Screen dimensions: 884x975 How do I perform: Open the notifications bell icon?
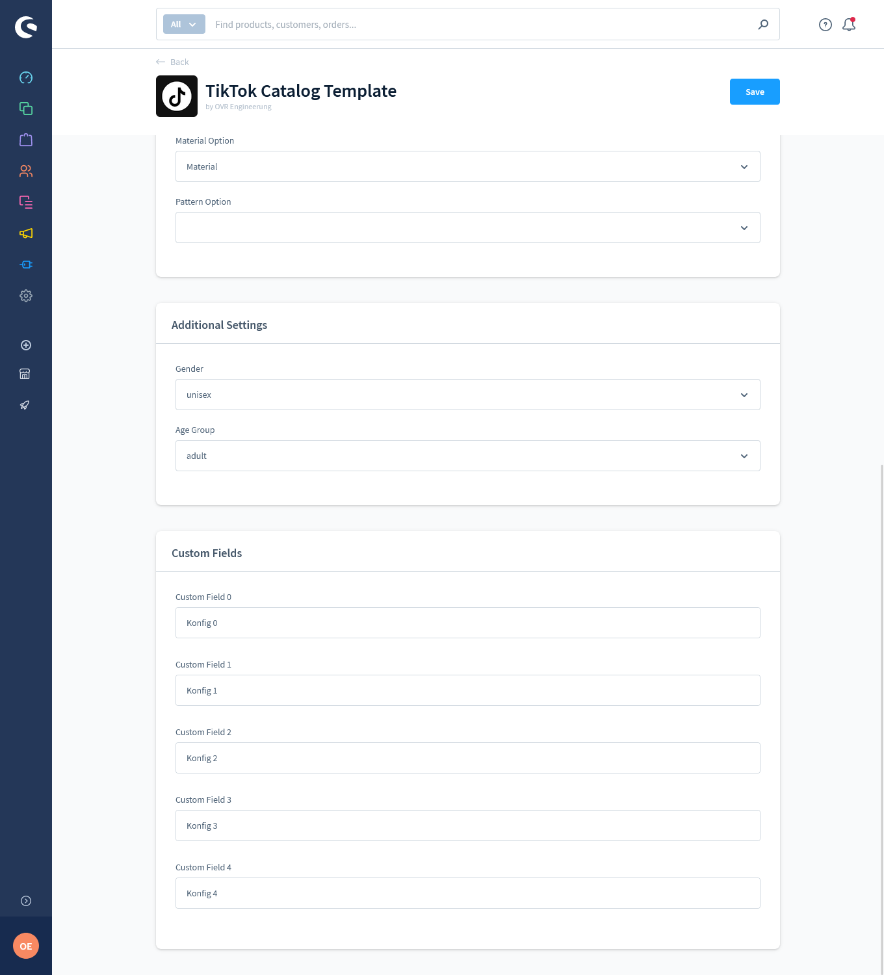(849, 25)
